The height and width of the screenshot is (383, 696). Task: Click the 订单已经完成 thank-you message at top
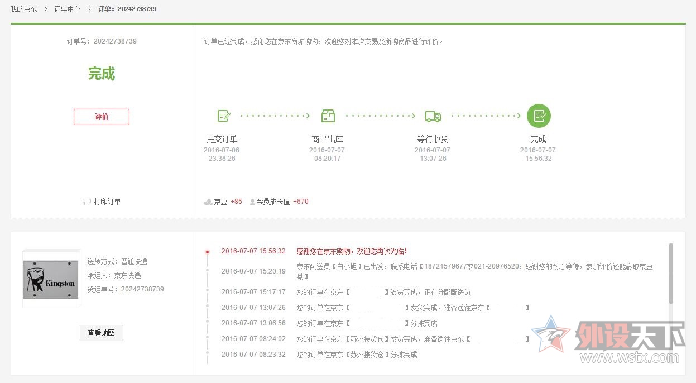pos(324,41)
